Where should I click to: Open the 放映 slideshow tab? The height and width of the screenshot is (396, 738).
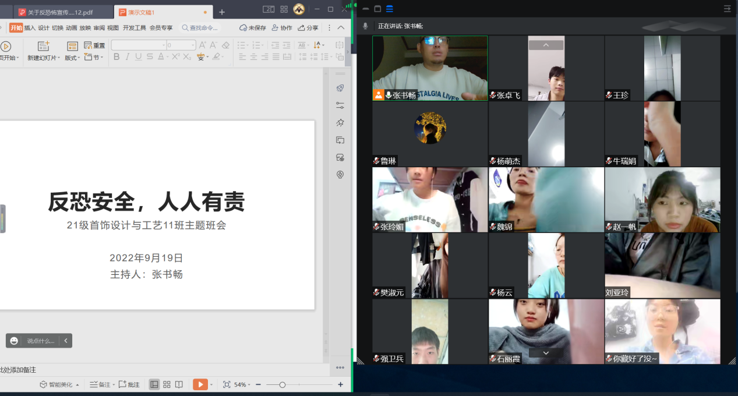(x=85, y=28)
